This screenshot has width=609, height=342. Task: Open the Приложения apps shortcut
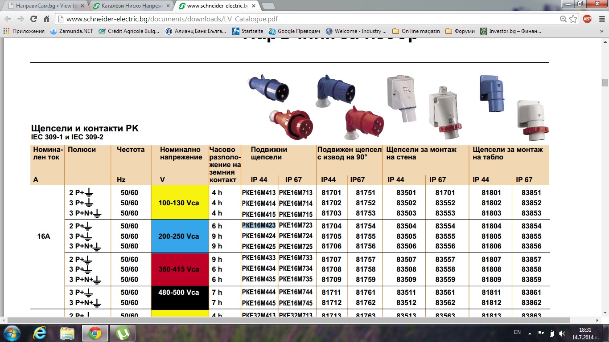25,31
